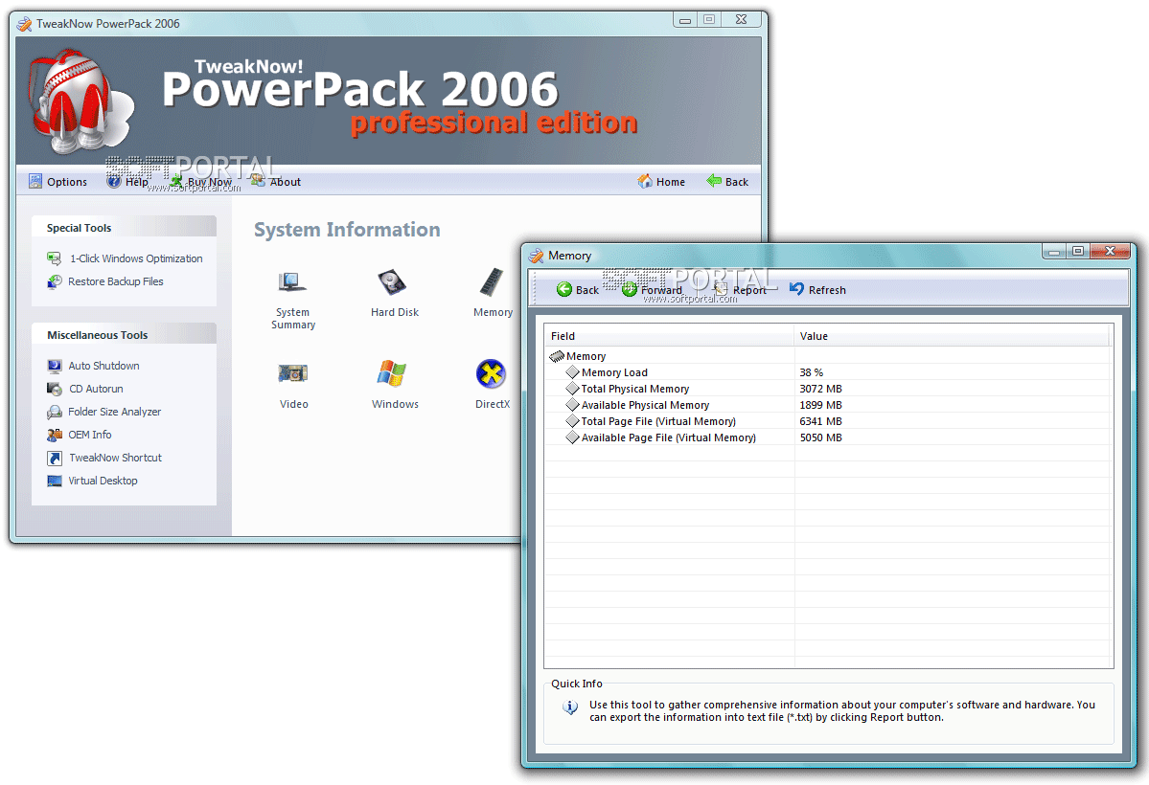Open the Restore Backup Files link text
1149x785 pixels.
115,281
